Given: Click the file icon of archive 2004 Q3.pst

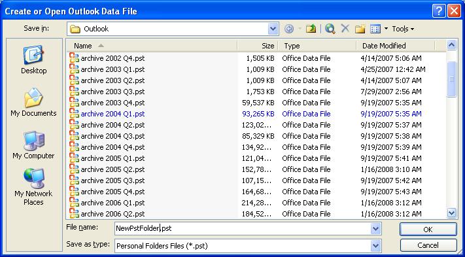Looking at the screenshot, I should coord(74,135).
